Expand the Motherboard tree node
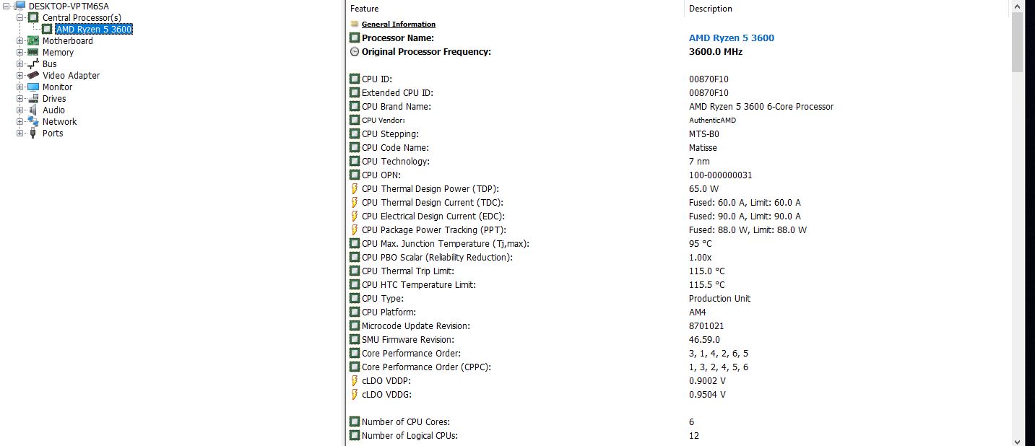 [x=20, y=40]
